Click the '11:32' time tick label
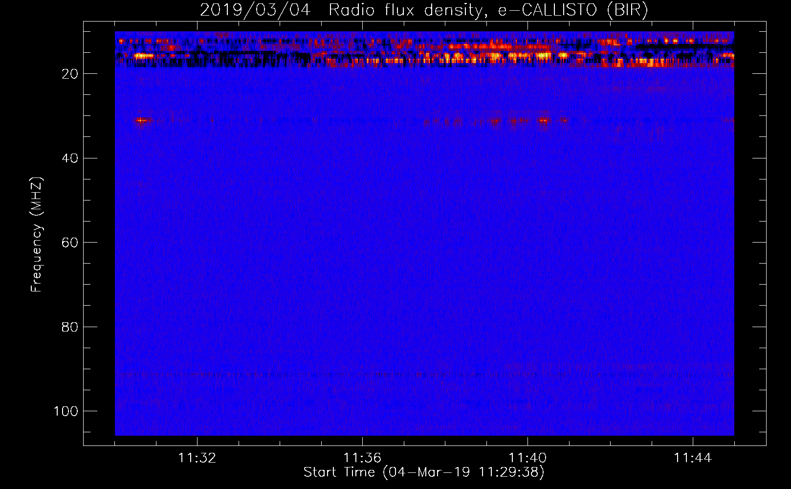The width and height of the screenshot is (791, 489). click(x=197, y=458)
